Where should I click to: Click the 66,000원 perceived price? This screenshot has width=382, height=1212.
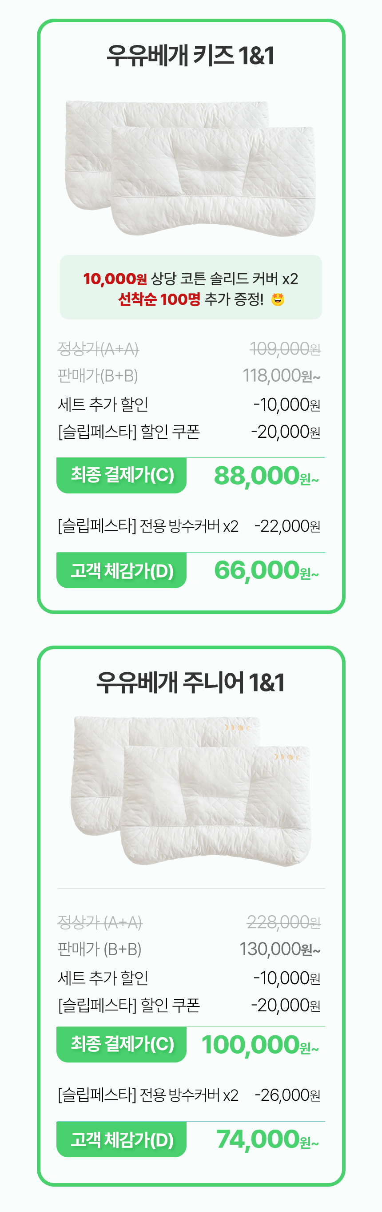pos(267,571)
